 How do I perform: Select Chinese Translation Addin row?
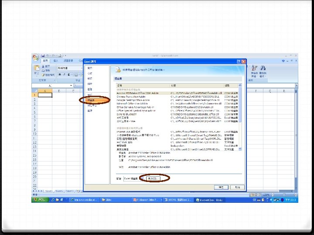point(177,97)
